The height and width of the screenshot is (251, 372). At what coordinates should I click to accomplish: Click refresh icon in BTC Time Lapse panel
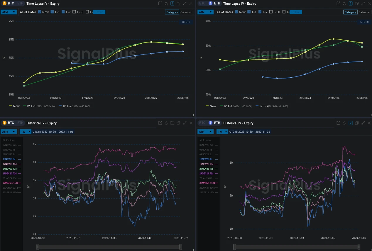pos(166,4)
